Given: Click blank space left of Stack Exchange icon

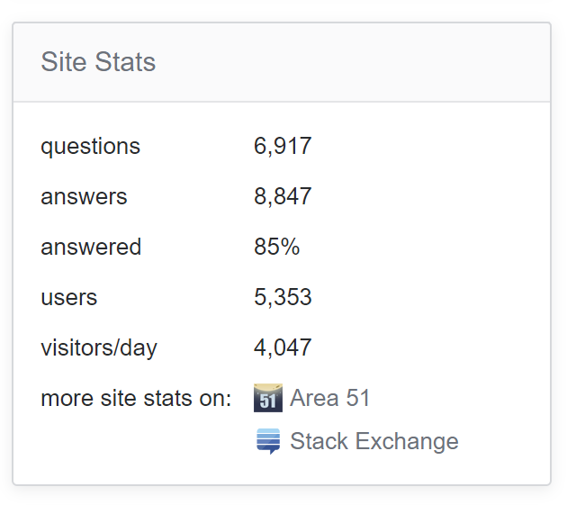Looking at the screenshot, I should click(135, 441).
